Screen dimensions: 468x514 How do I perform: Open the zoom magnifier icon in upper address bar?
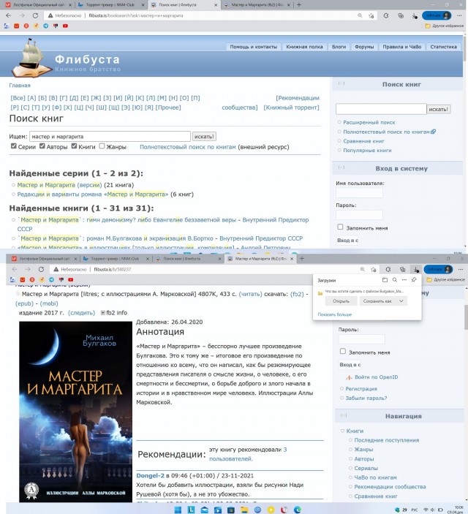click(360, 15)
